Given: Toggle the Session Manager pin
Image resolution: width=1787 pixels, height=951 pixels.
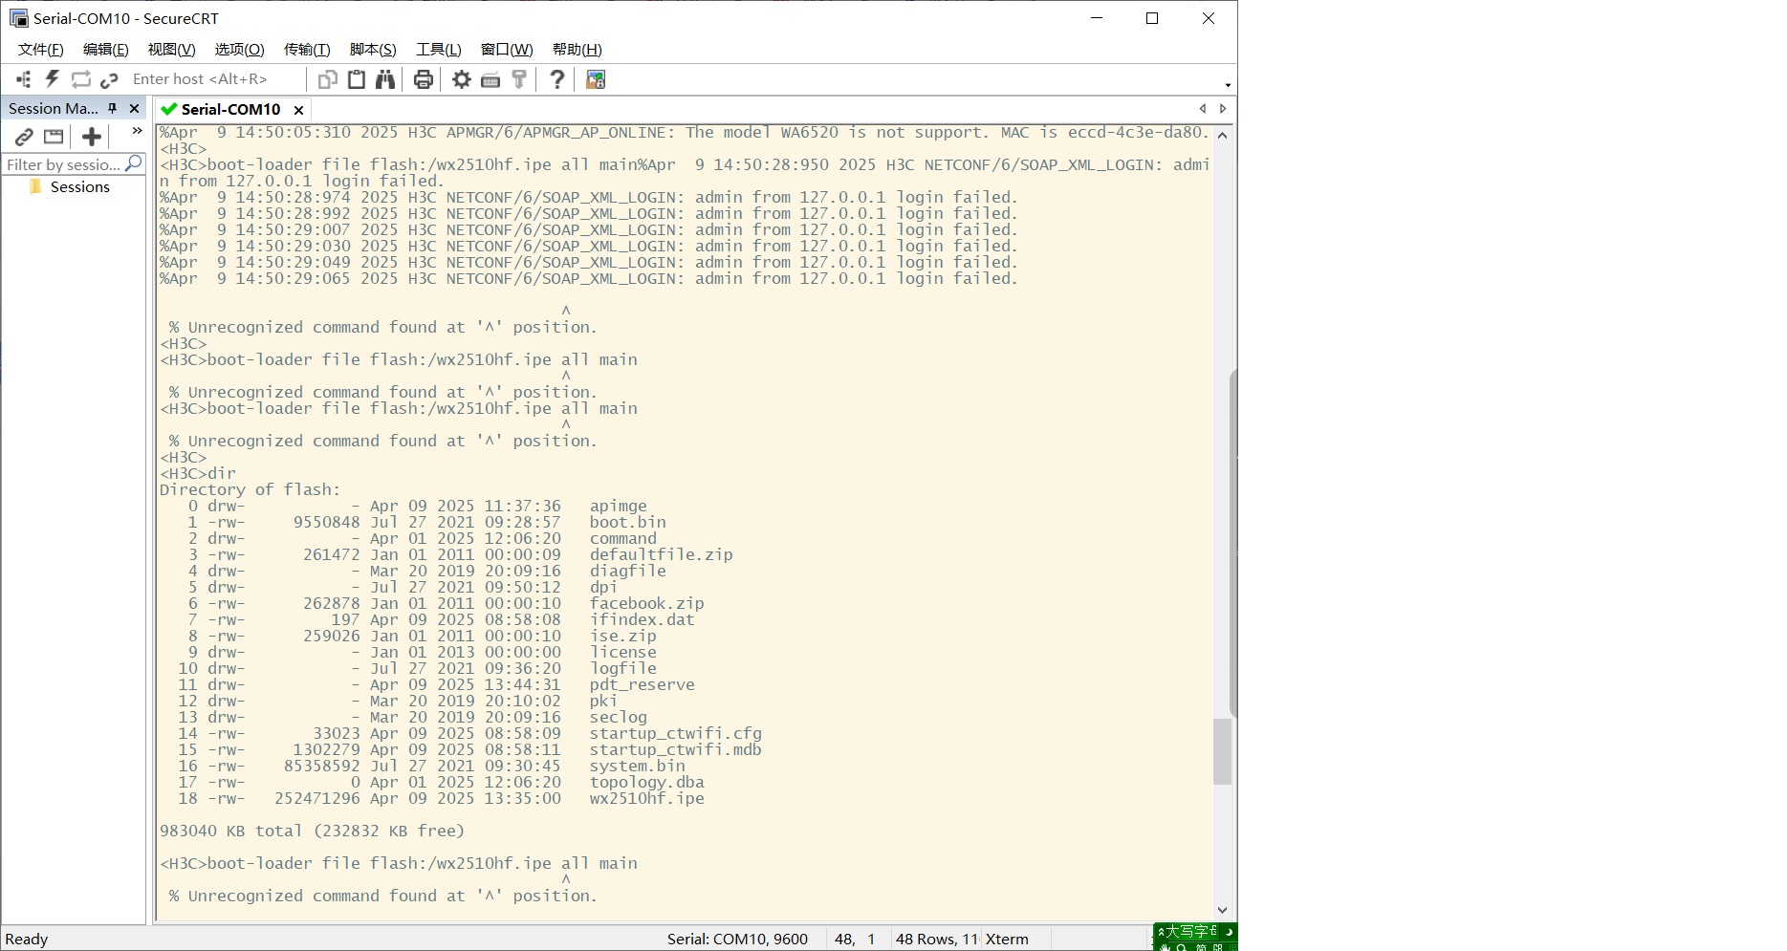Looking at the screenshot, I should pyautogui.click(x=113, y=108).
